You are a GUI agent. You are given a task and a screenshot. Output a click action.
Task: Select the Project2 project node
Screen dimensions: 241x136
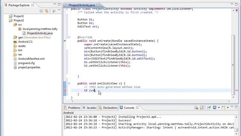(x=18, y=20)
